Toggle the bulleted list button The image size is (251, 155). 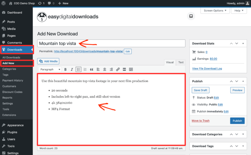(x=78, y=69)
